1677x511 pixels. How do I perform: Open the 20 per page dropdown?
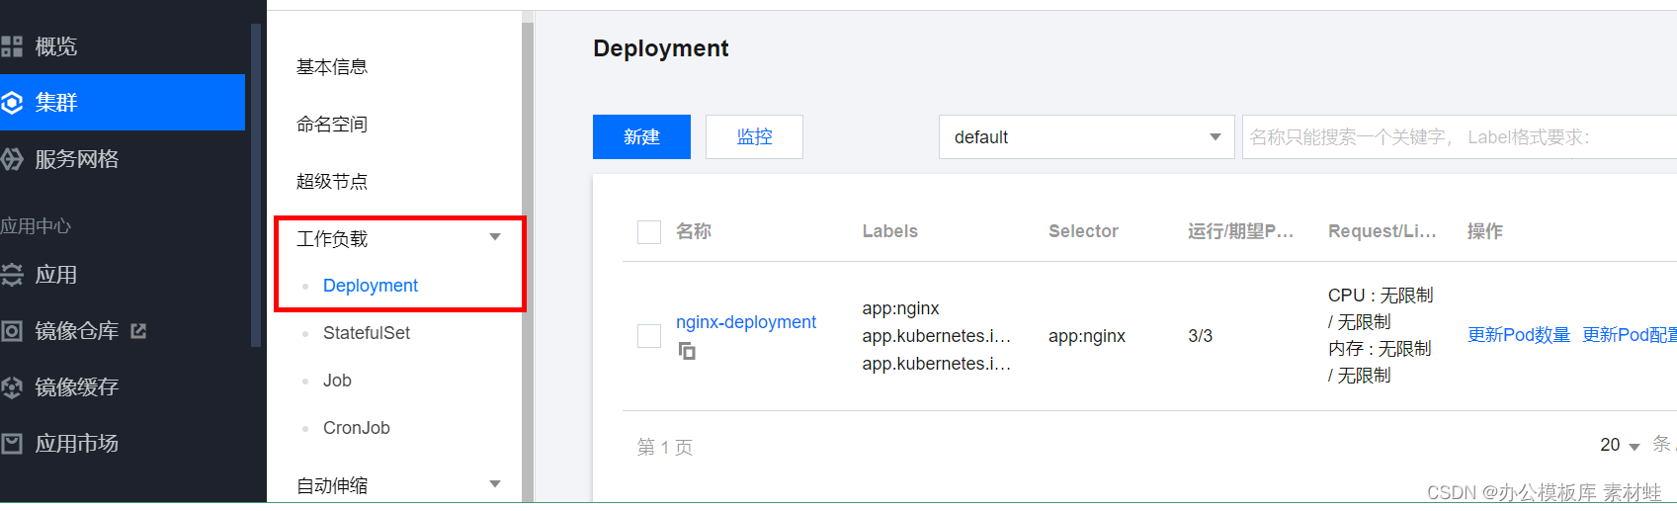click(1620, 446)
